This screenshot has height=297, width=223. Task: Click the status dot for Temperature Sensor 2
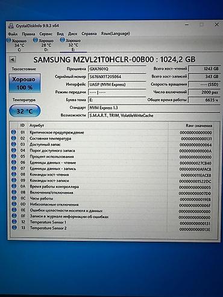point(14,227)
